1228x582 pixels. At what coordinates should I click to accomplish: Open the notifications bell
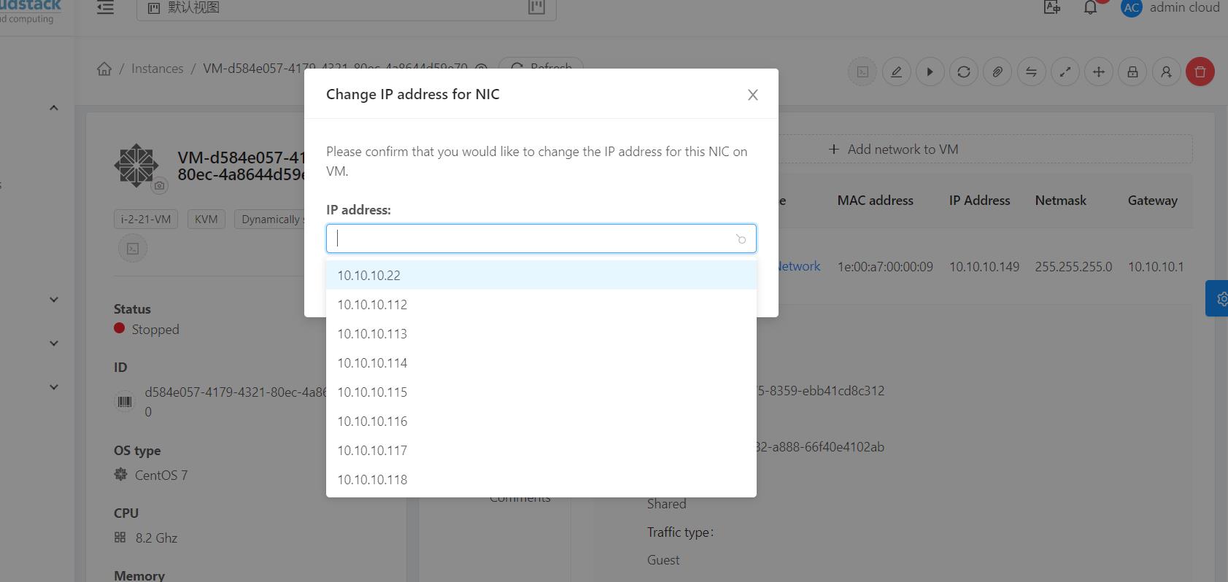pos(1090,7)
